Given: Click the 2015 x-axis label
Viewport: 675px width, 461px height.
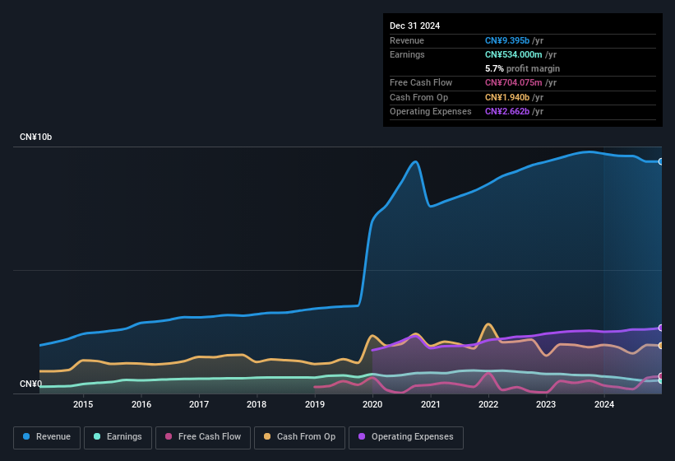Looking at the screenshot, I should [x=83, y=404].
